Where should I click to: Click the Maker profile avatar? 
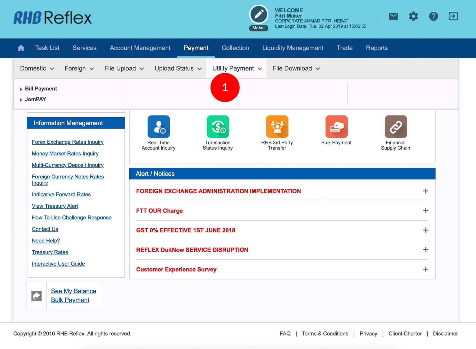259,15
